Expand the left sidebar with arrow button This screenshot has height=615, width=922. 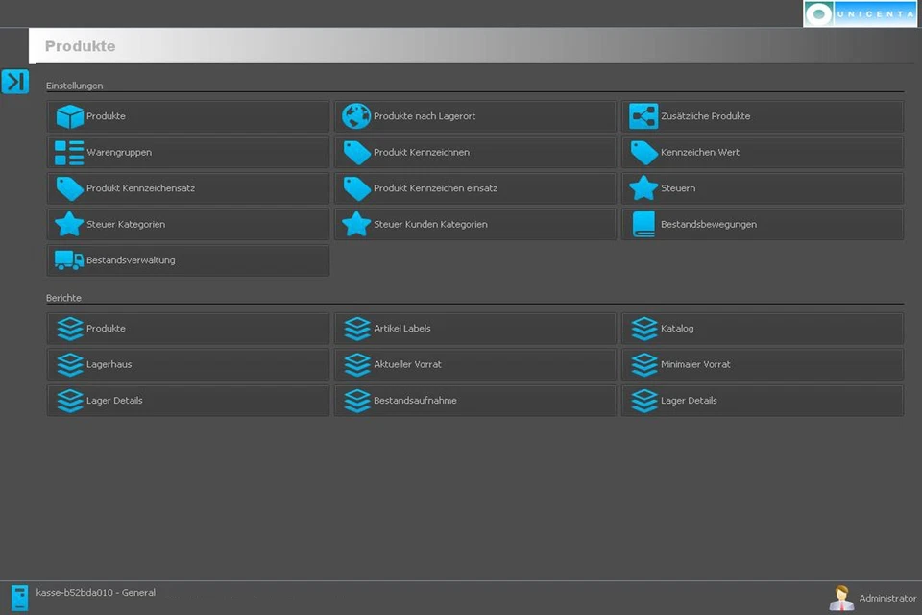[14, 82]
